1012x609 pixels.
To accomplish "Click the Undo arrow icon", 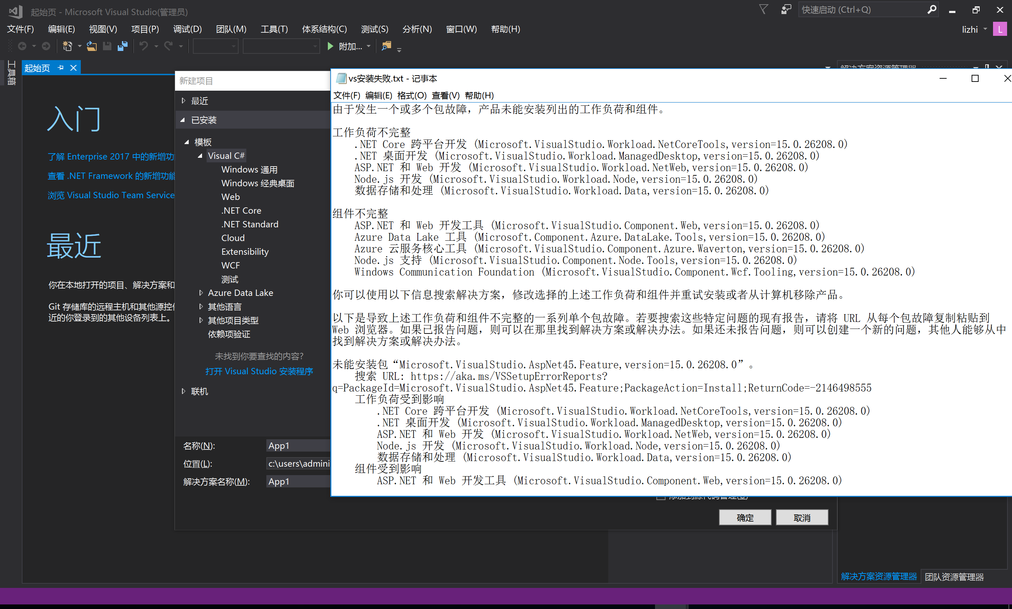I will 144,46.
